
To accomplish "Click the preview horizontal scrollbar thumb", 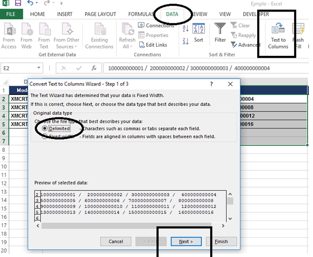I will coord(126,226).
